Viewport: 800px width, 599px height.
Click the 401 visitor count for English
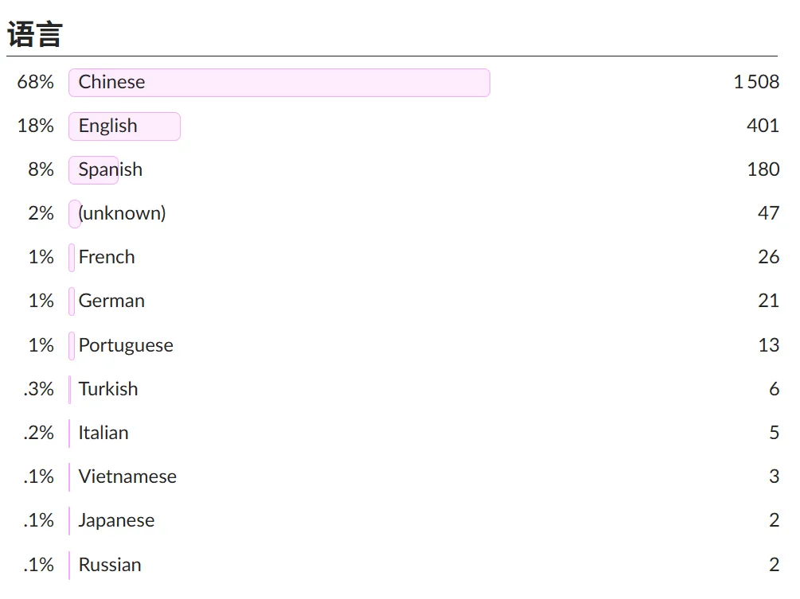pyautogui.click(x=763, y=126)
